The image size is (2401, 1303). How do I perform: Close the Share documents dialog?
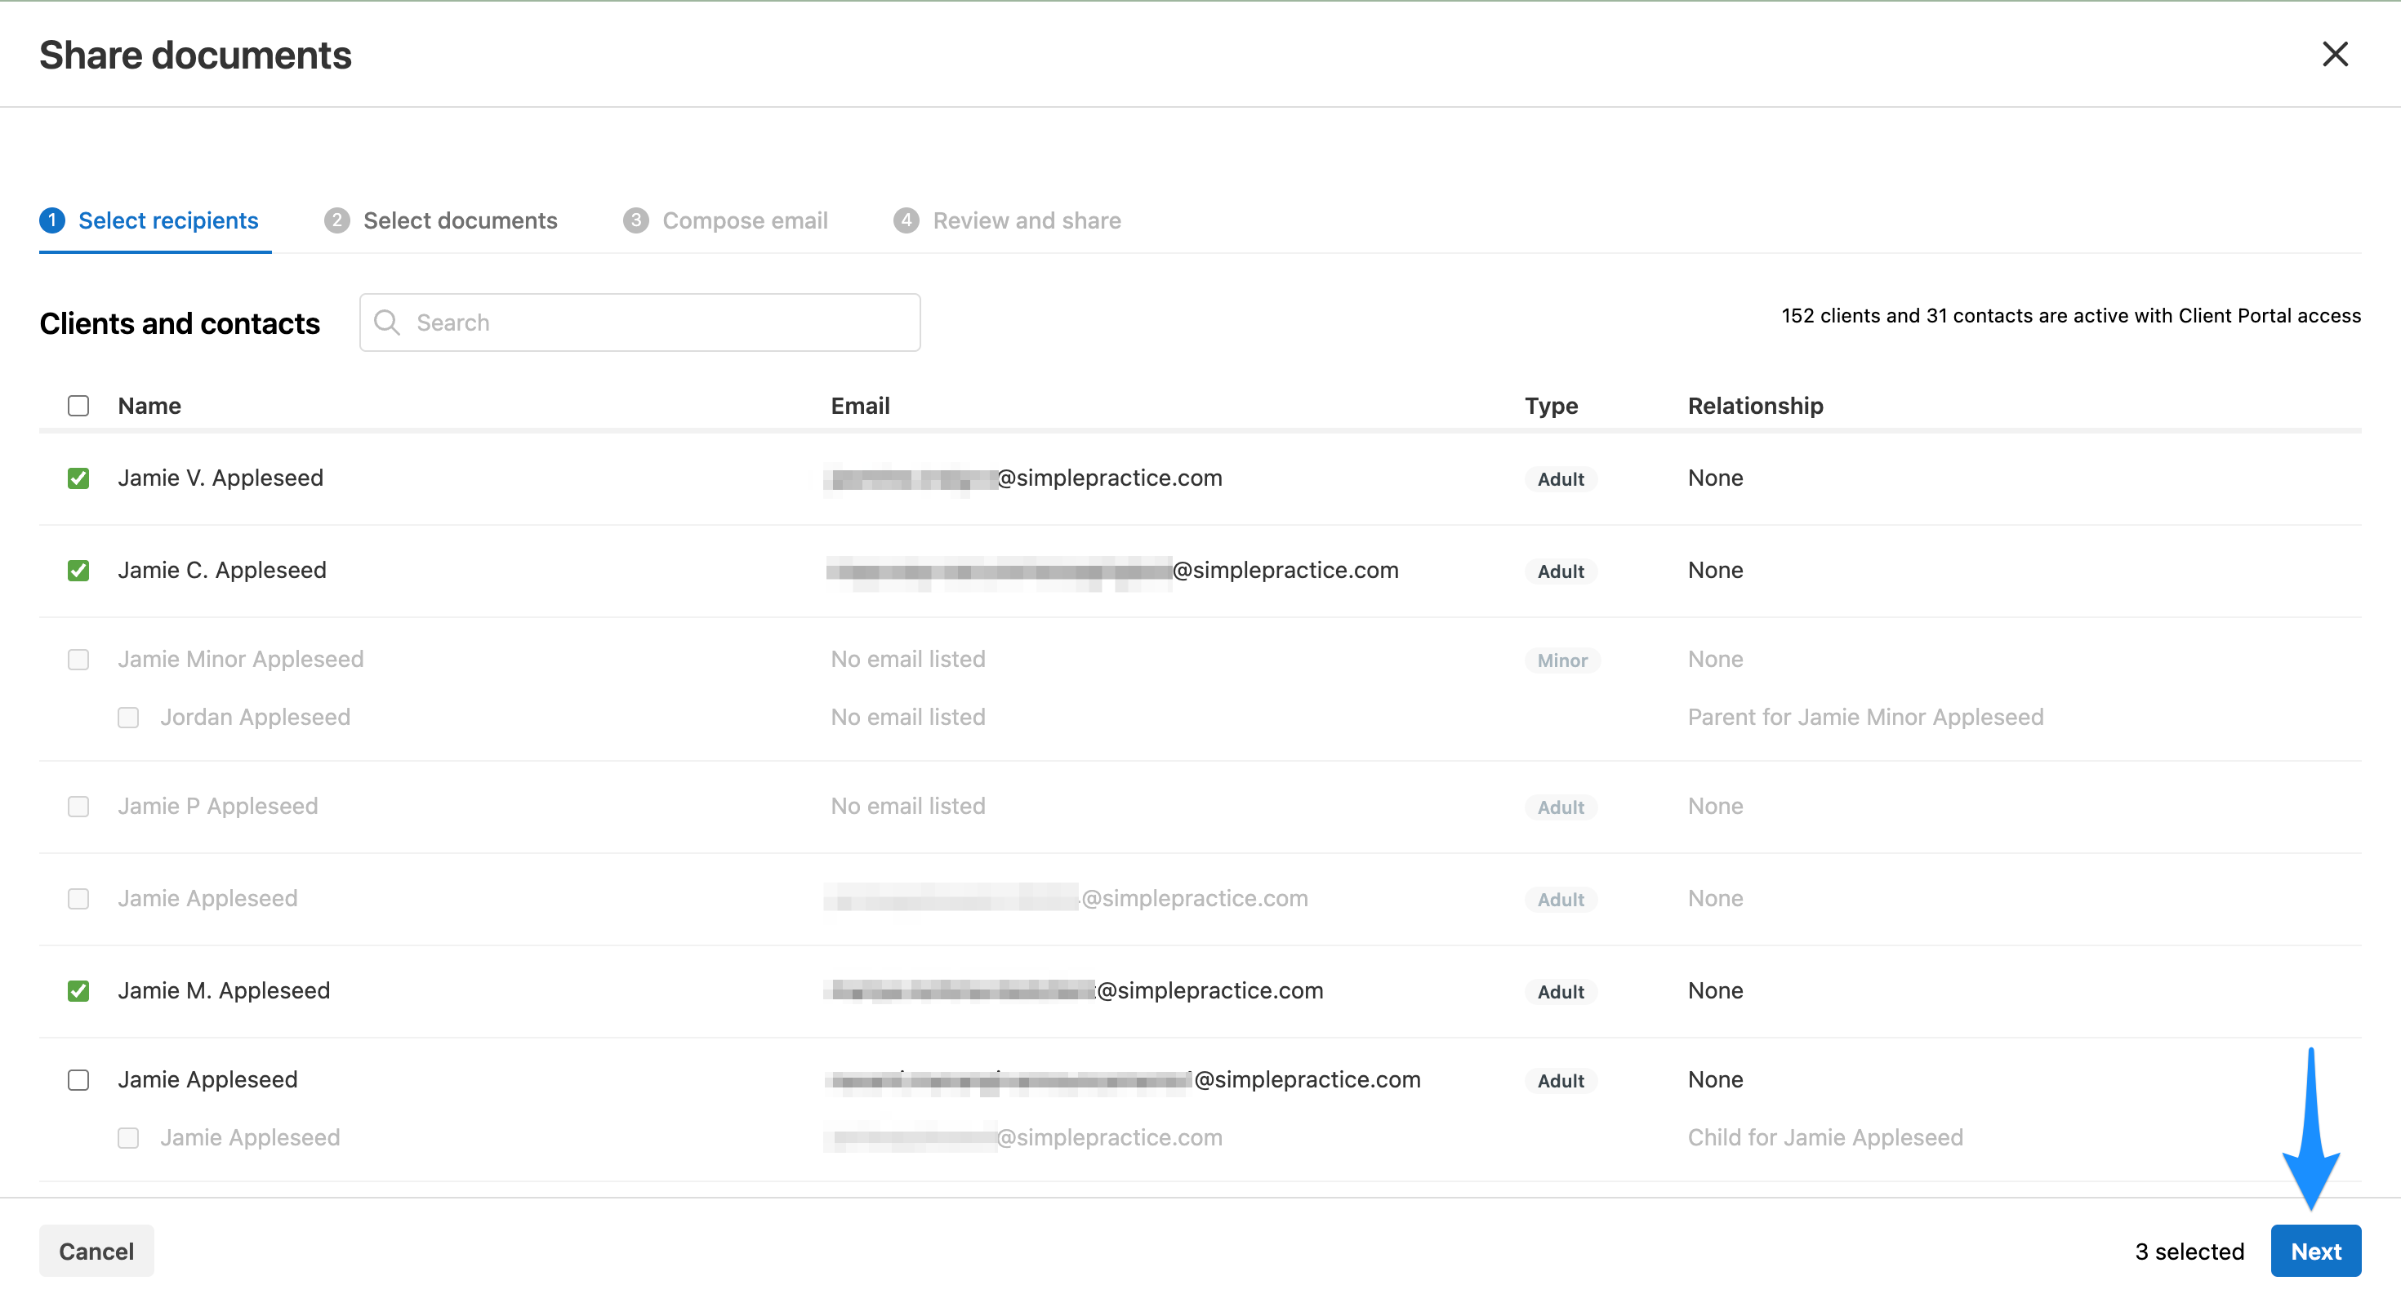tap(2334, 54)
